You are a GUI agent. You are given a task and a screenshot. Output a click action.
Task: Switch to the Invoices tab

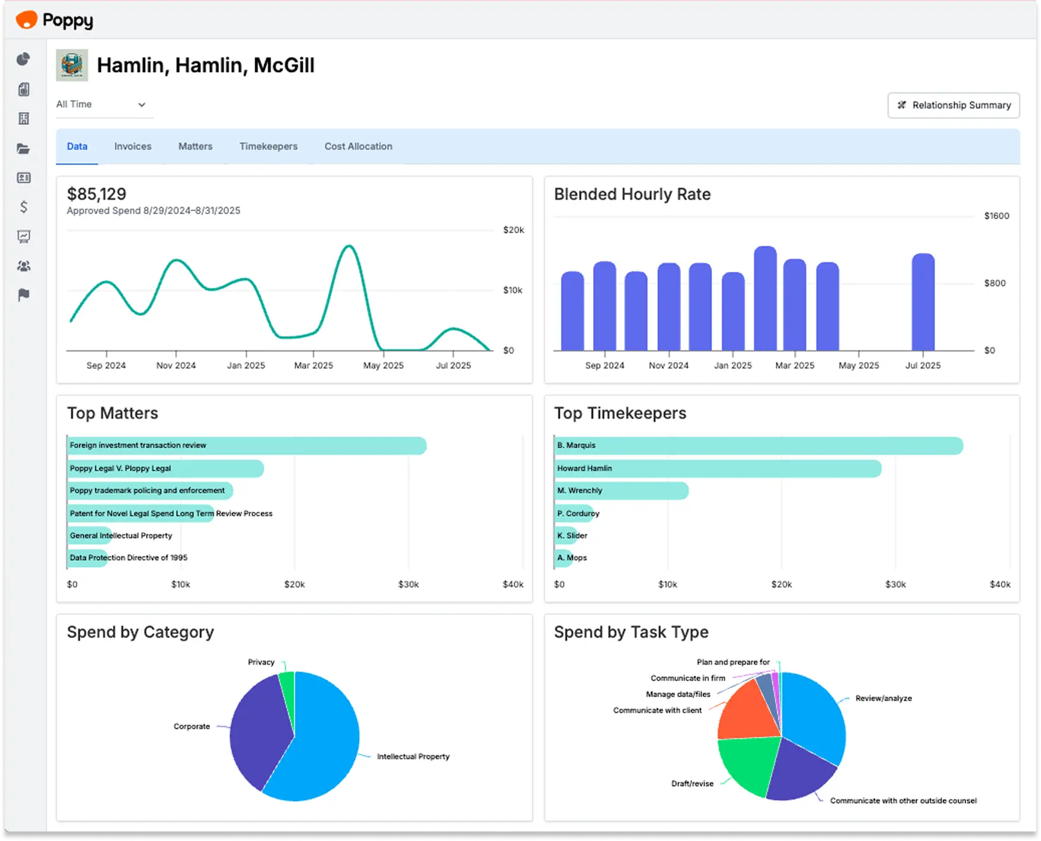pos(133,146)
